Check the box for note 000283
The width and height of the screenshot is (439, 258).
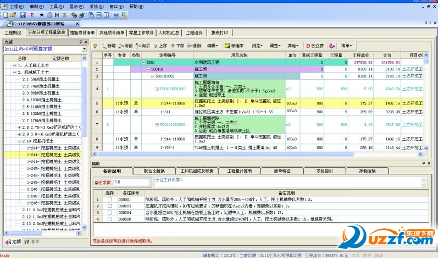110,206
